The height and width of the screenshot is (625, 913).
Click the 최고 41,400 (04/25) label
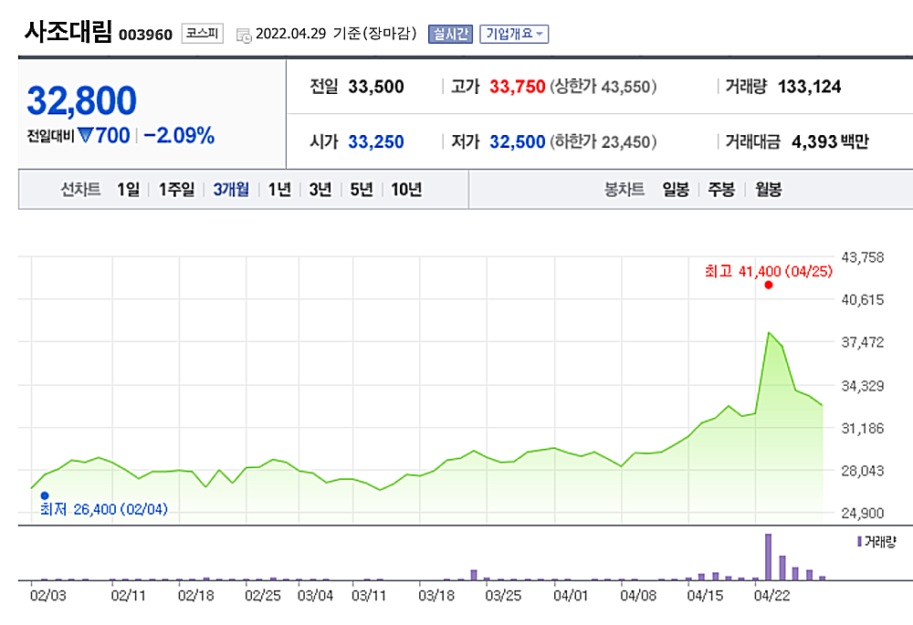769,271
